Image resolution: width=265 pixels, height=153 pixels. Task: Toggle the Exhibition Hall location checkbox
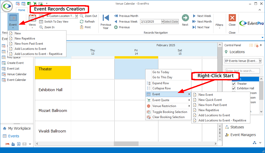tap(234, 88)
